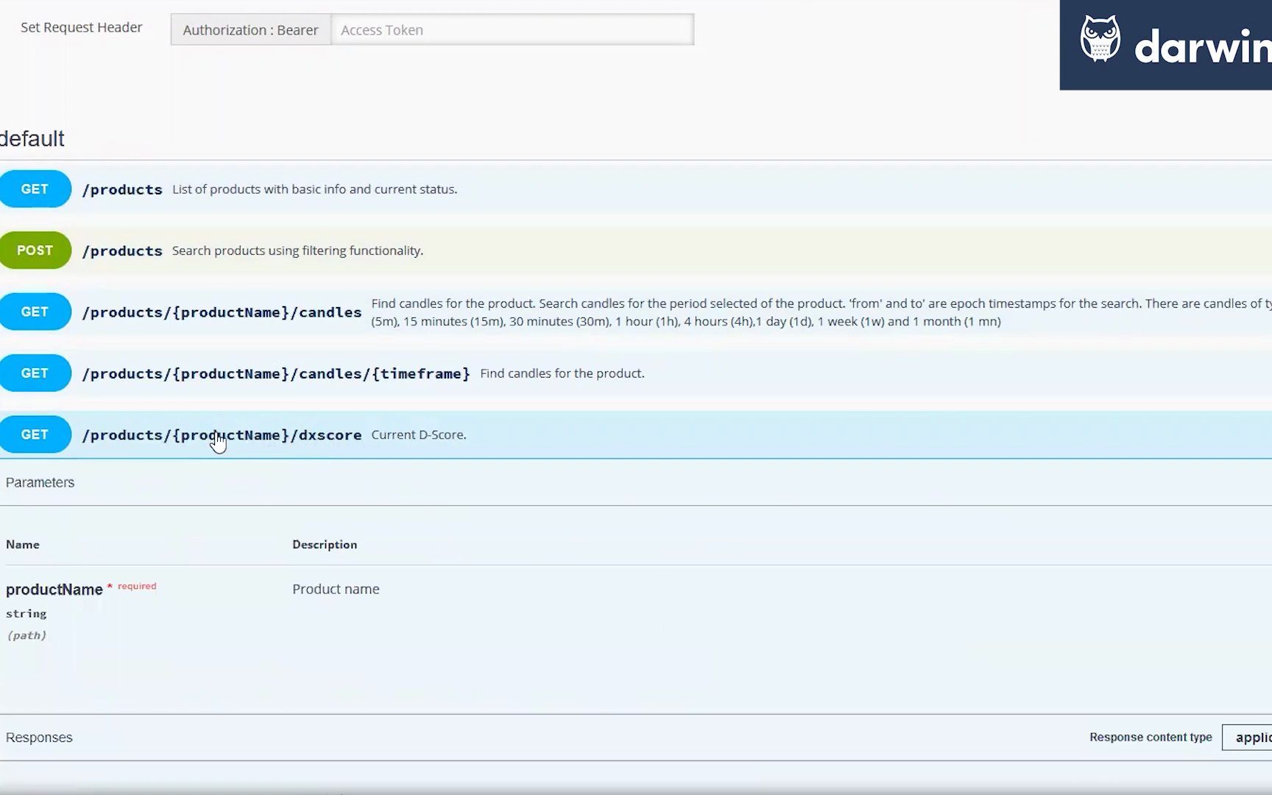Select the GET badge on /products endpoint
Screen dimensions: 1272x795
(x=35, y=188)
